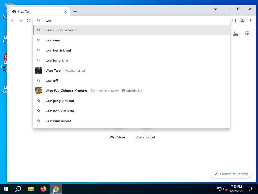Pick the 'wun wun' suggestion
Viewport: 258px width, 194px height.
click(132, 40)
